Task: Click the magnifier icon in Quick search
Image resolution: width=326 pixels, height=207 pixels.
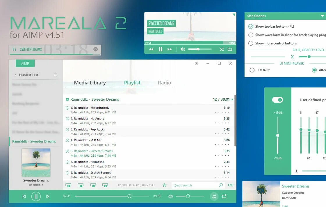Action: click(221, 185)
